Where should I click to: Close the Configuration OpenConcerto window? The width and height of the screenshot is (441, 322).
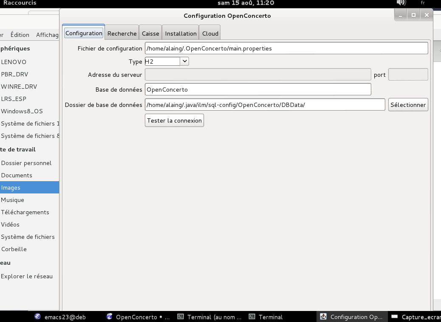point(427,15)
